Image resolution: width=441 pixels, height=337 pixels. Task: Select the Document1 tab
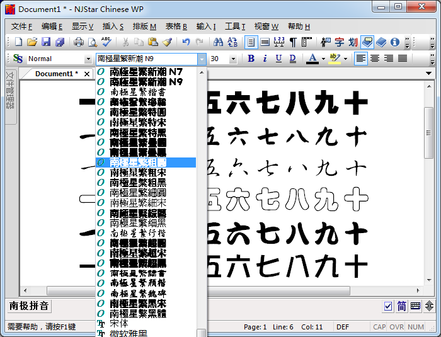[56, 74]
